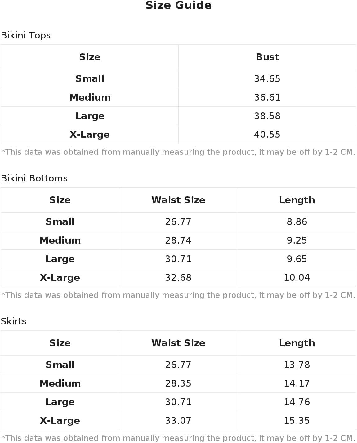Select the Small row in Bikini Tops

(178, 79)
